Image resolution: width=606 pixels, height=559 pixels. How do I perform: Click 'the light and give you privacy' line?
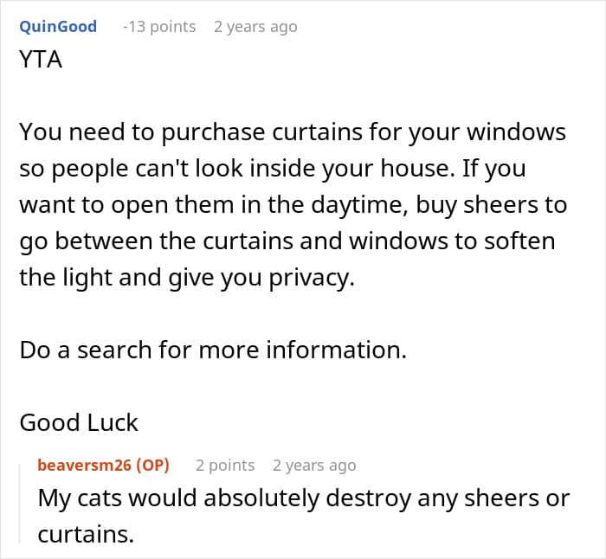click(187, 278)
